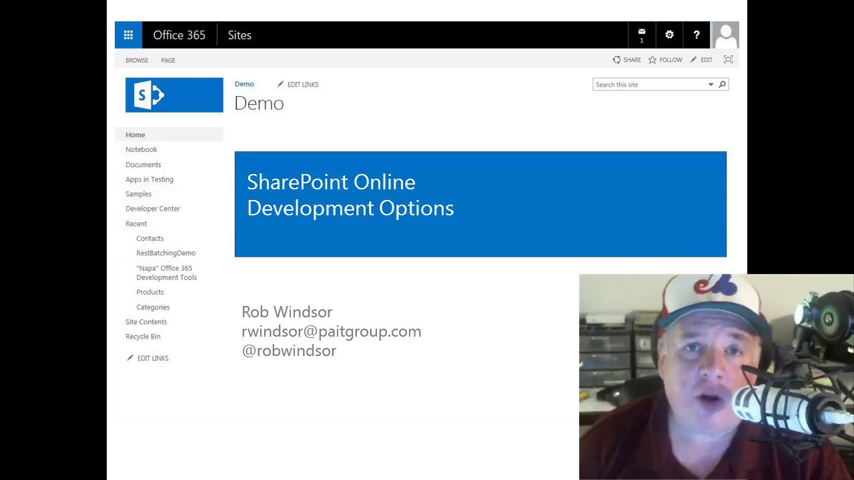
Task: Open the Documents library link
Action: point(143,165)
